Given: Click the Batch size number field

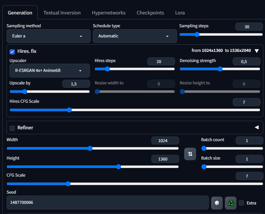Looking at the screenshot, I should click(x=250, y=159).
